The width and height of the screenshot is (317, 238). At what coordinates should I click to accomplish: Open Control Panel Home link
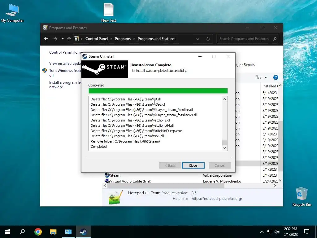click(66, 52)
